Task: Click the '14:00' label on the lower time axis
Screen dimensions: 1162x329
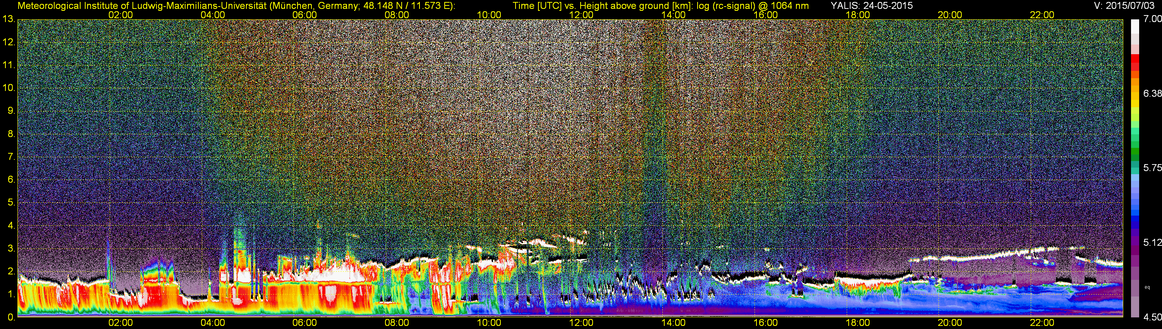Action: pyautogui.click(x=673, y=323)
